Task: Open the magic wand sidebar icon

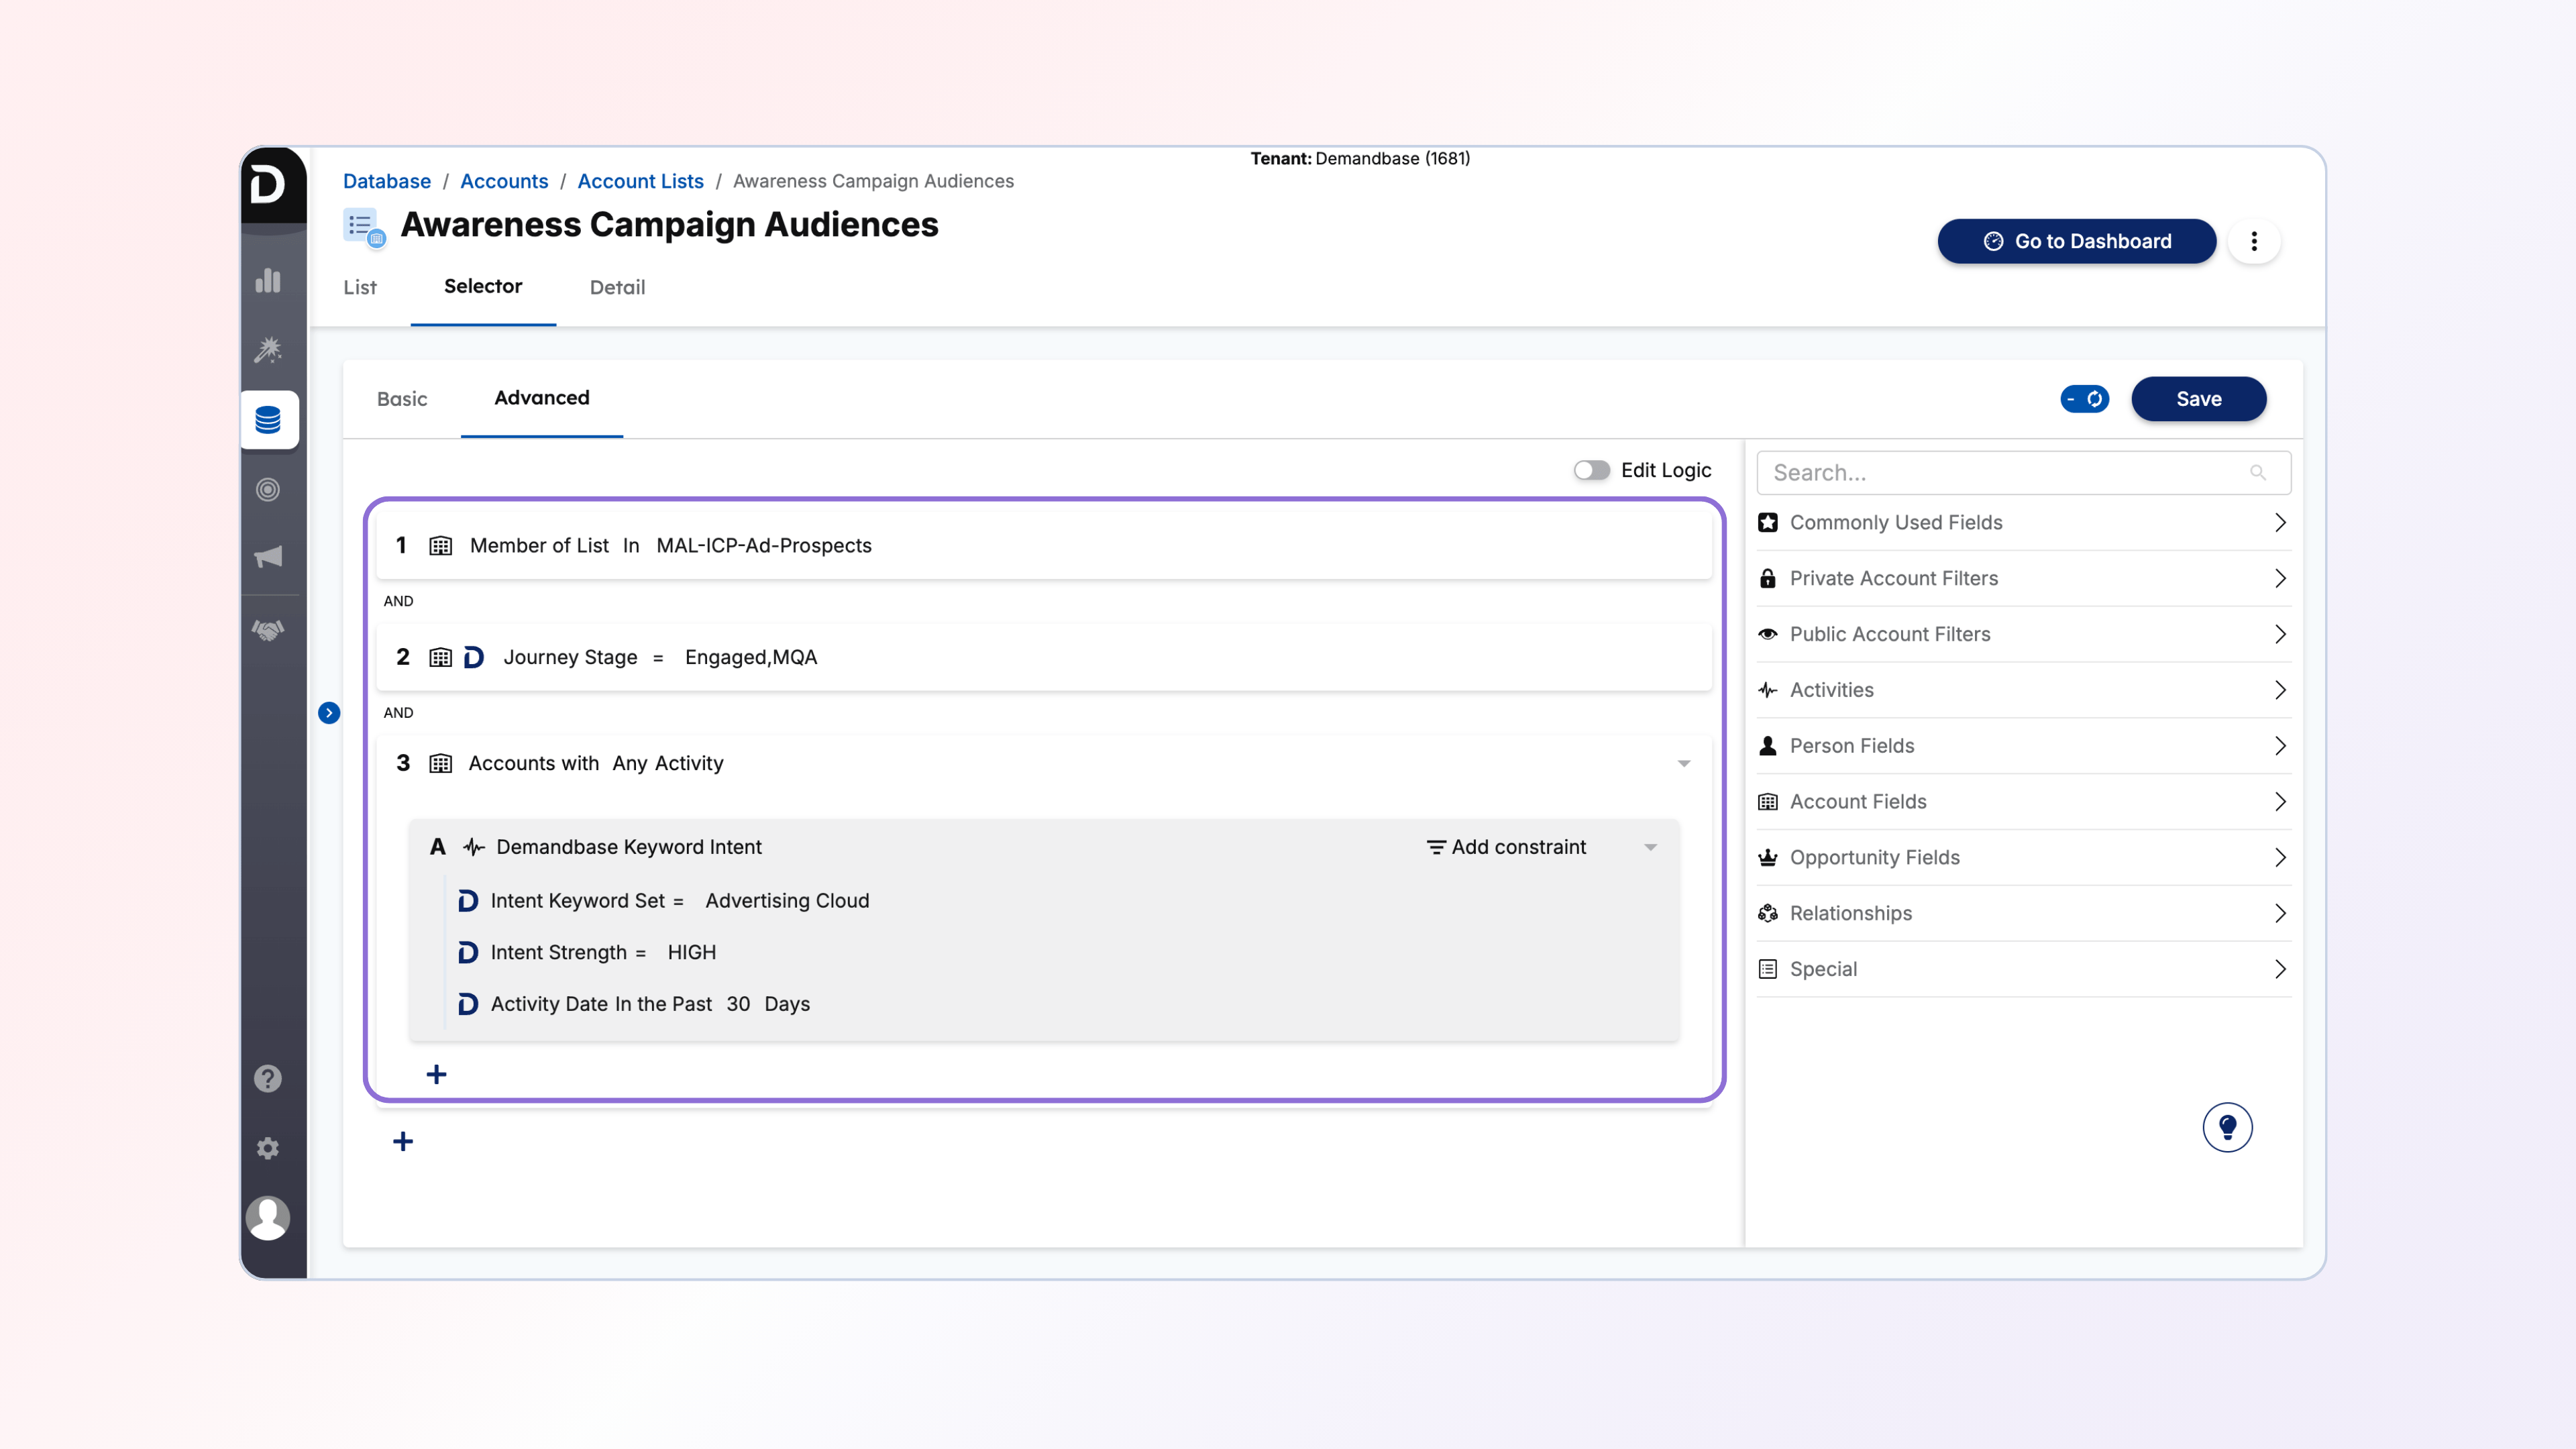Action: click(268, 350)
